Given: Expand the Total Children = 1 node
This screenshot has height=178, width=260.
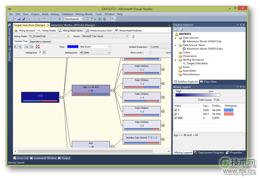Looking at the screenshot, I should (x=163, y=69).
